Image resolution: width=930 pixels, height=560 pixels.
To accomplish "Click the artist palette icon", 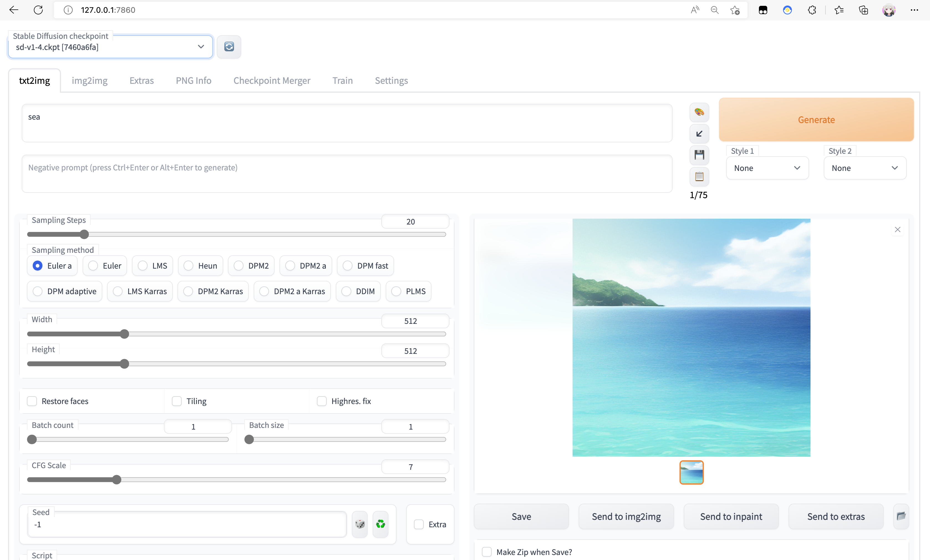I will click(x=699, y=112).
